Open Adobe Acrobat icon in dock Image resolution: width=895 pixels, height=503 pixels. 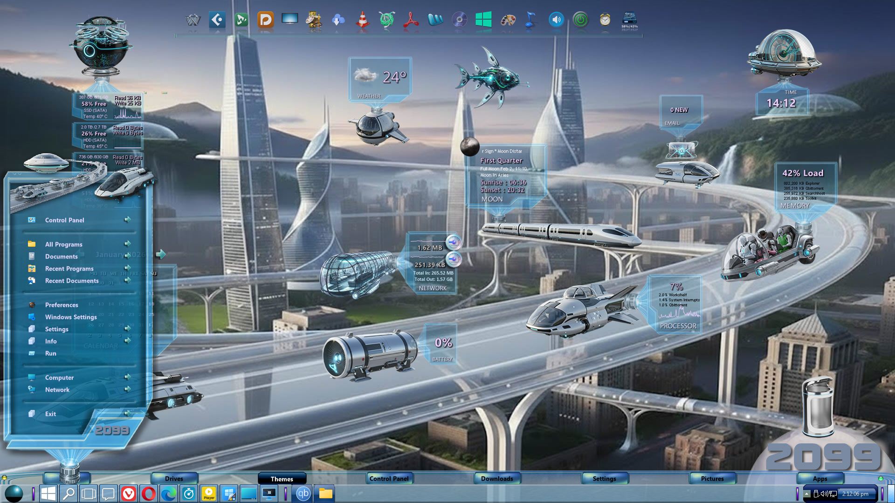coord(411,20)
